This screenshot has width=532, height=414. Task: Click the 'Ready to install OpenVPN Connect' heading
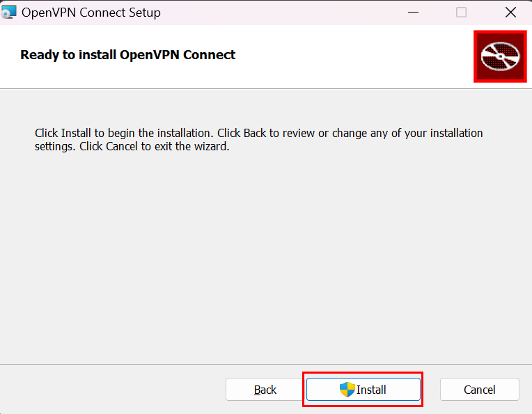pos(127,54)
